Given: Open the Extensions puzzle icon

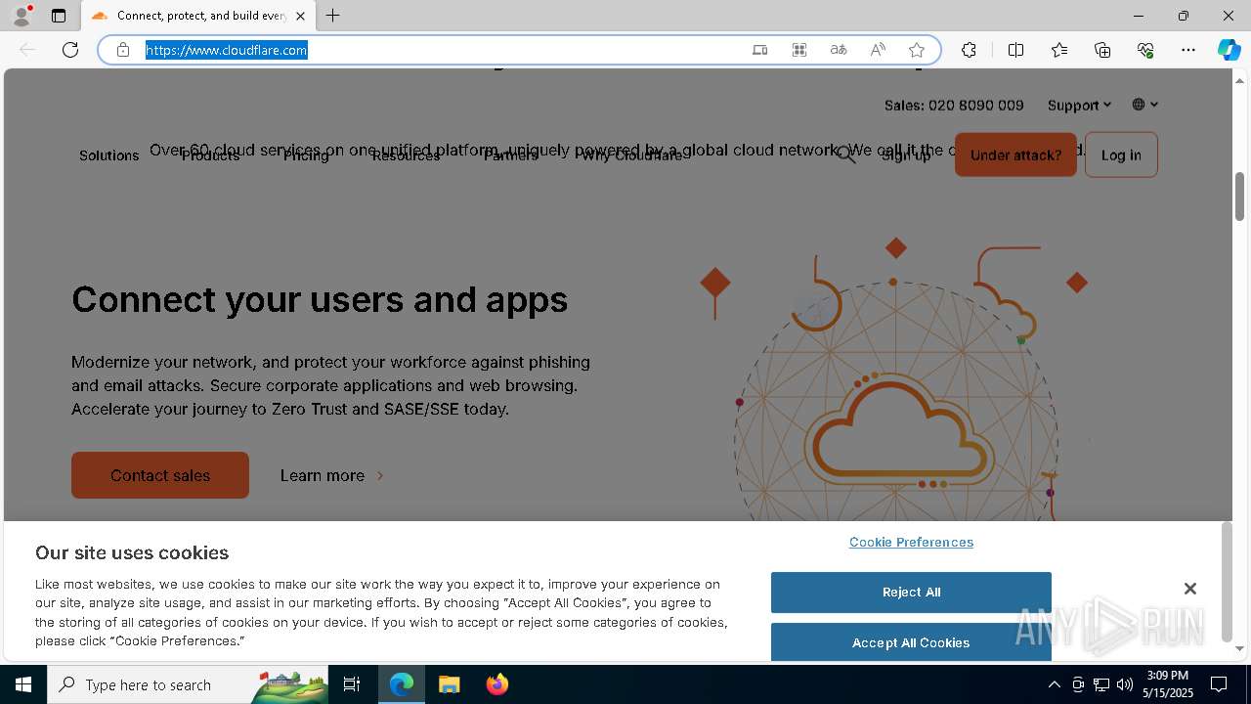Looking at the screenshot, I should coord(969,50).
